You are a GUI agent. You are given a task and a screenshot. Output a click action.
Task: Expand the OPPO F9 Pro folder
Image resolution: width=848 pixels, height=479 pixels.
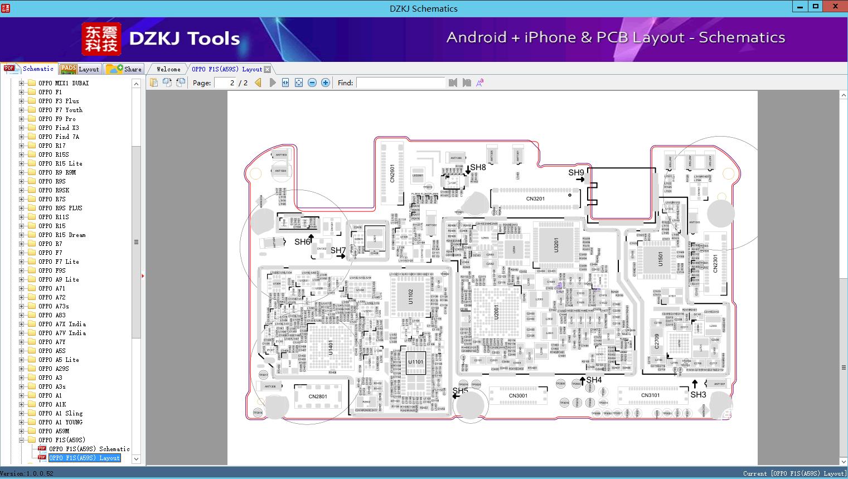(x=22, y=119)
